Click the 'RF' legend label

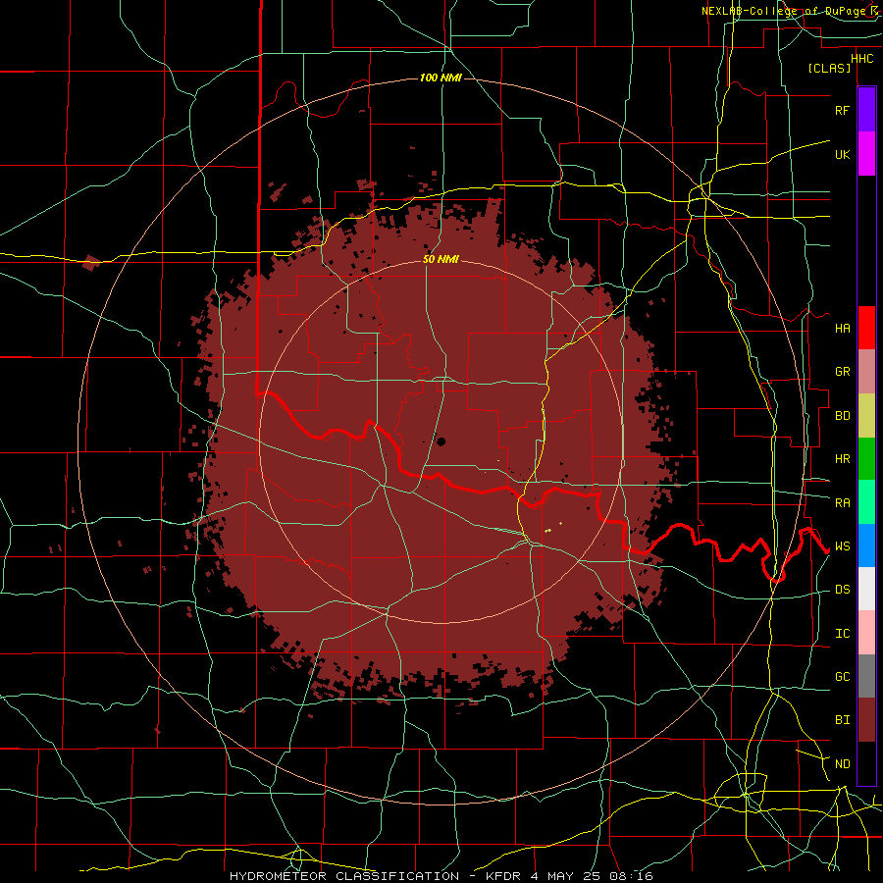pos(842,110)
